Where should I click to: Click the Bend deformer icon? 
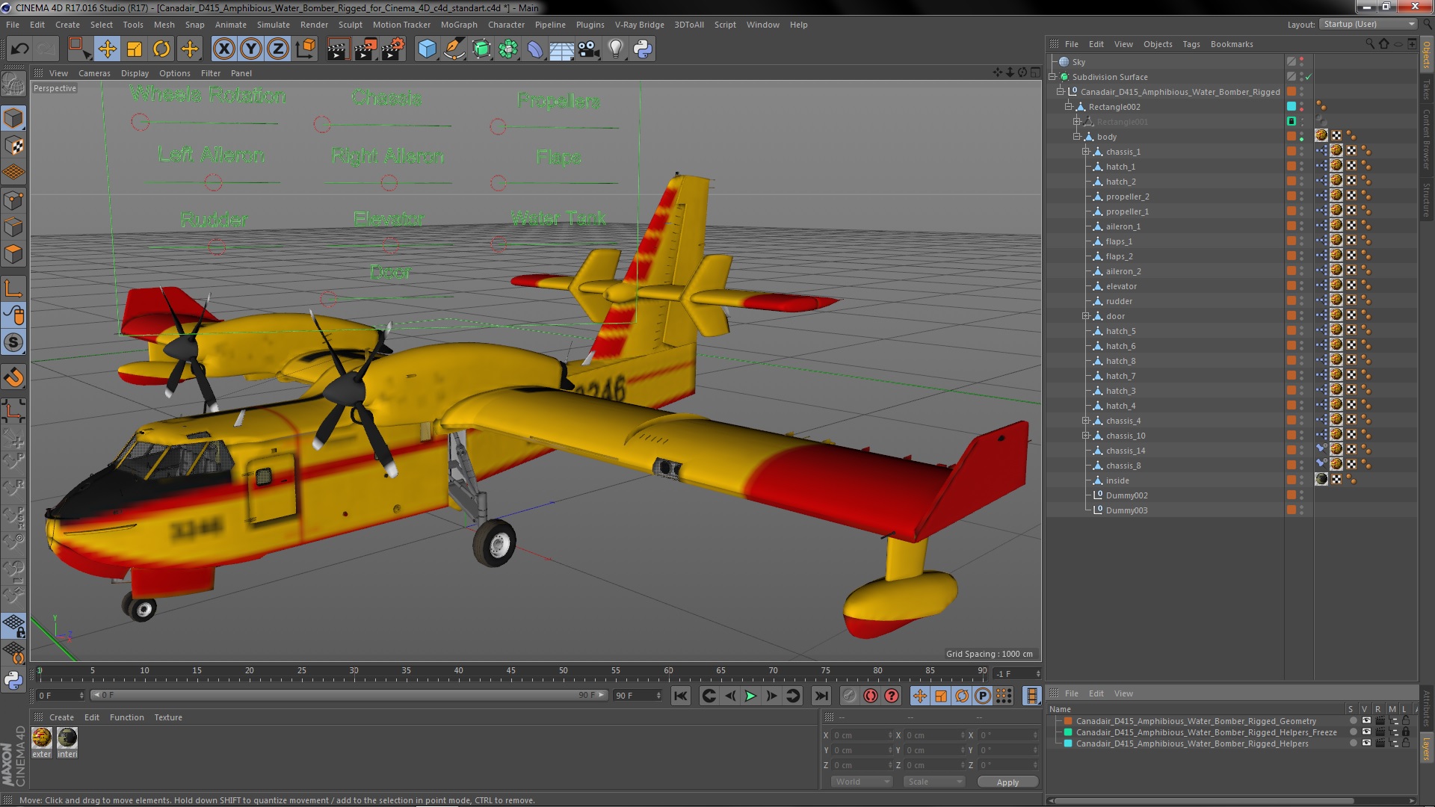tap(535, 49)
